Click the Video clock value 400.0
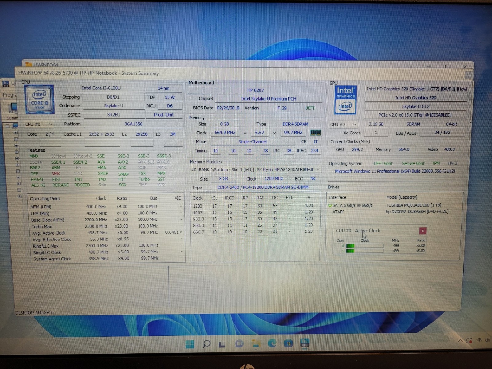 pos(449,149)
